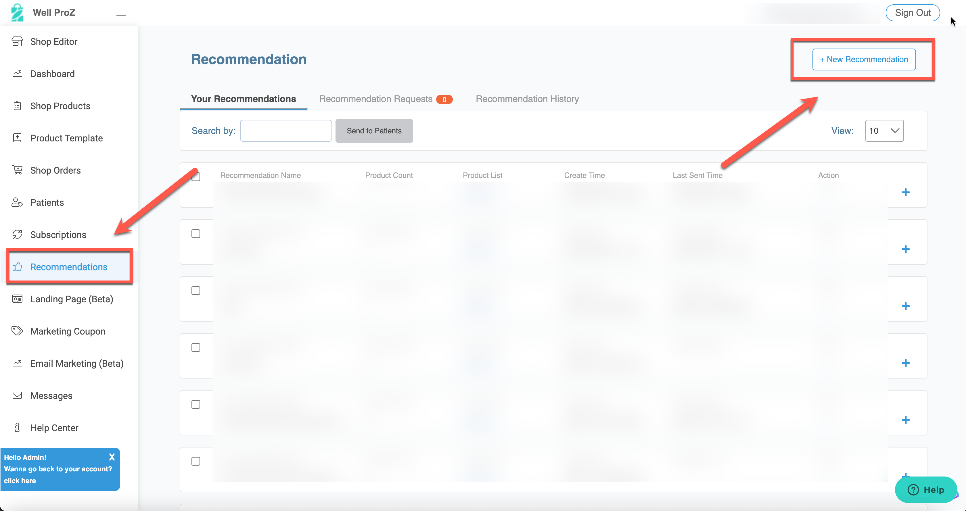Select the Subscriptions refresh icon
This screenshot has width=966, height=511.
click(x=17, y=234)
